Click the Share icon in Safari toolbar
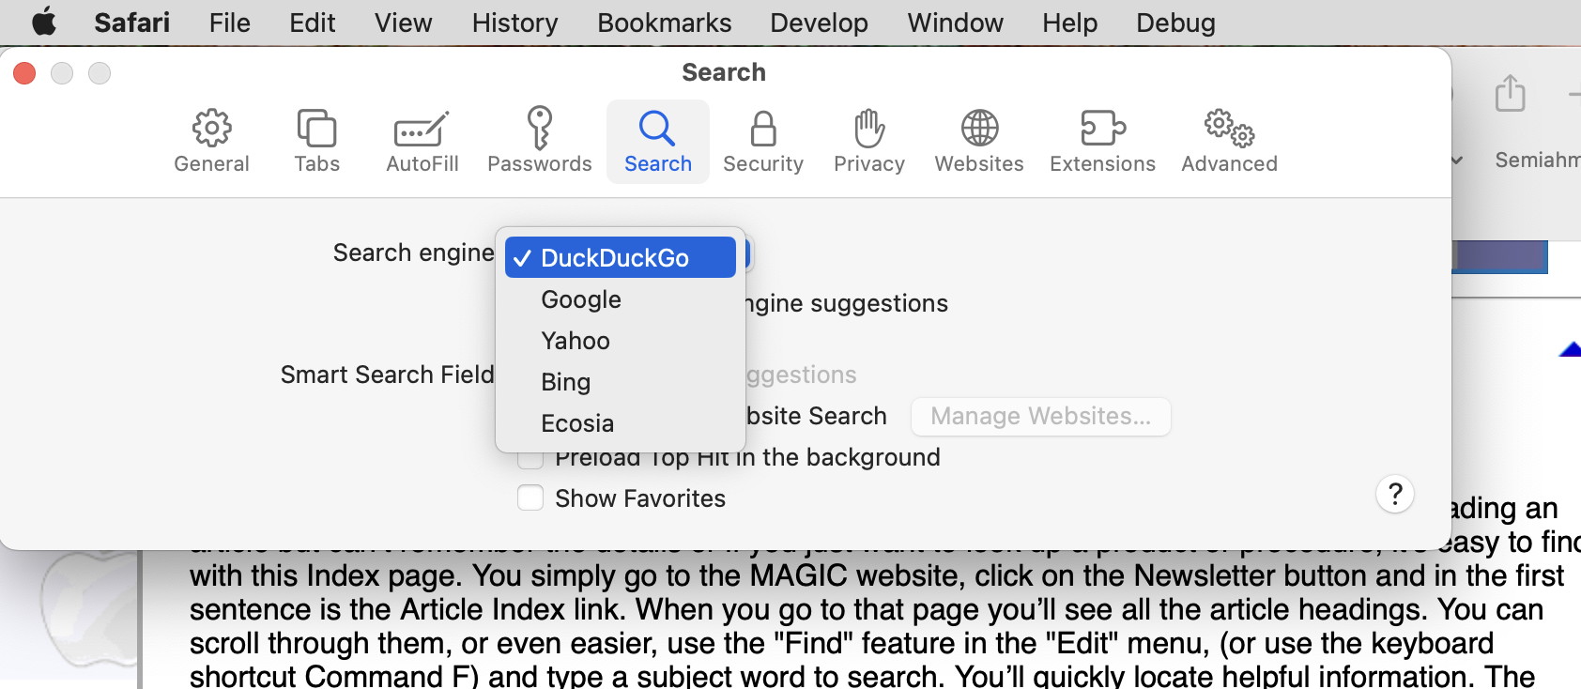Screen dimensions: 1581x689 click(x=1510, y=93)
